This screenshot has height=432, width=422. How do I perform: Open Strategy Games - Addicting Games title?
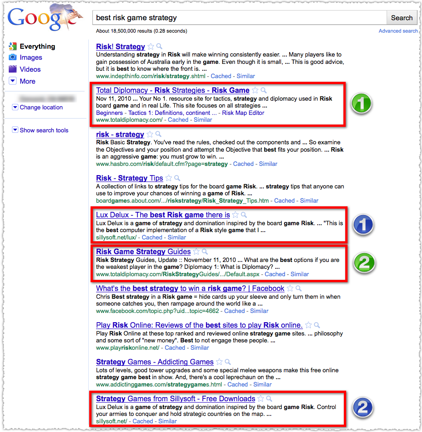click(154, 362)
